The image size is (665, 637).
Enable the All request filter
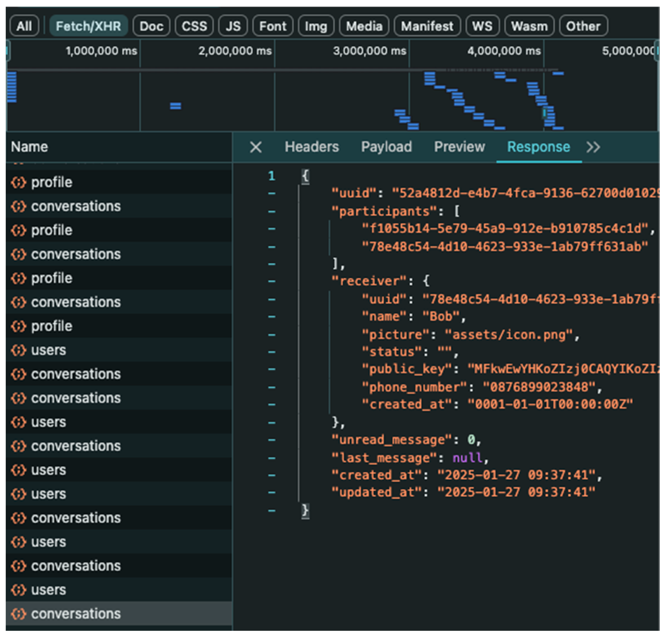24,26
